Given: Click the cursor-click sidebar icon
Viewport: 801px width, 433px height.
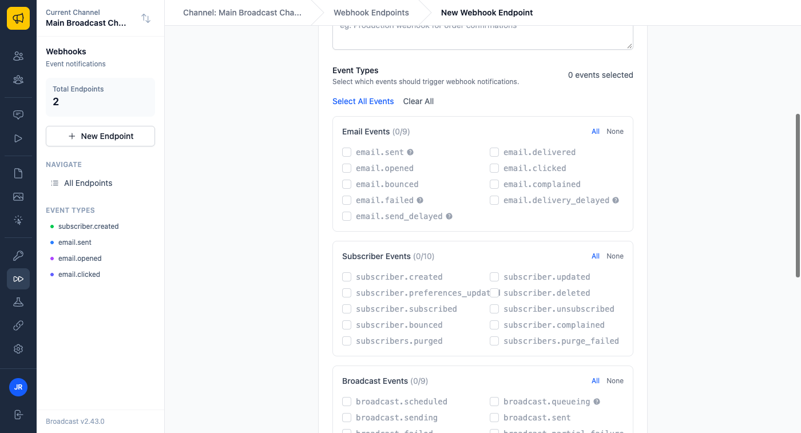Looking at the screenshot, I should point(18,220).
